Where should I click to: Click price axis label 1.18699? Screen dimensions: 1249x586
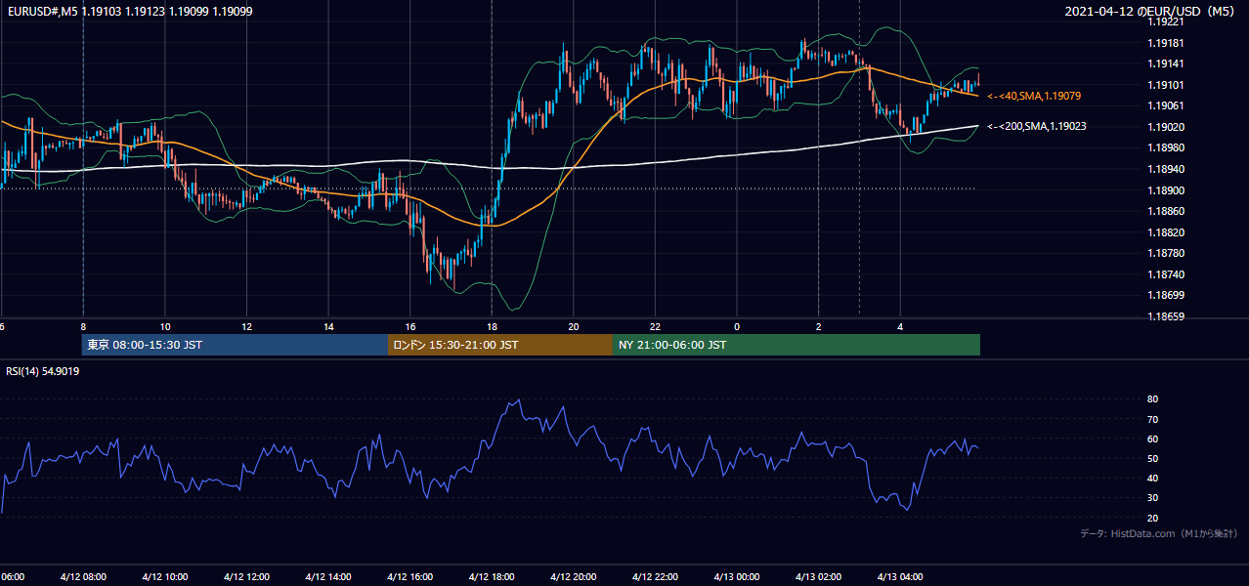(x=1167, y=295)
